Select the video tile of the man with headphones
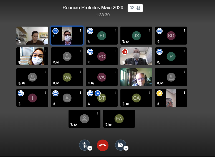 click(x=136, y=77)
